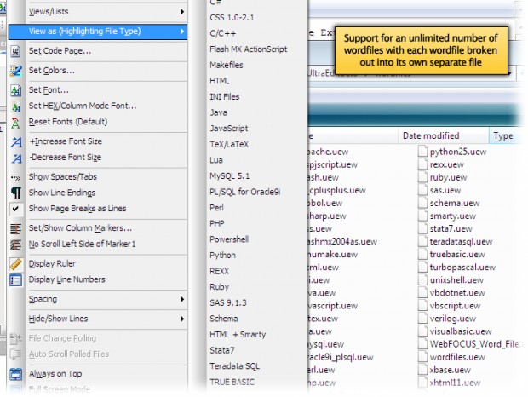Click the Decrease Font Size icon
This screenshot has width=528, height=397.
pos(16,158)
